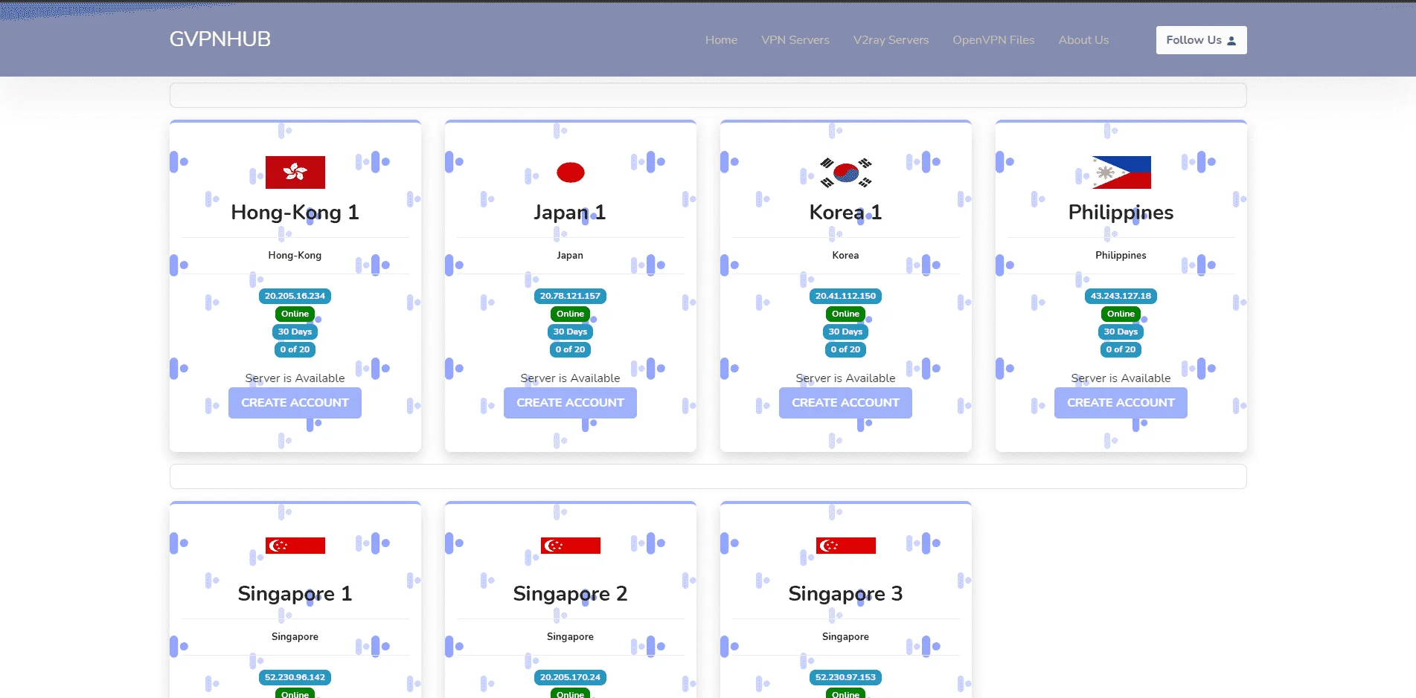
Task: Go to the Home menu item
Action: click(721, 40)
